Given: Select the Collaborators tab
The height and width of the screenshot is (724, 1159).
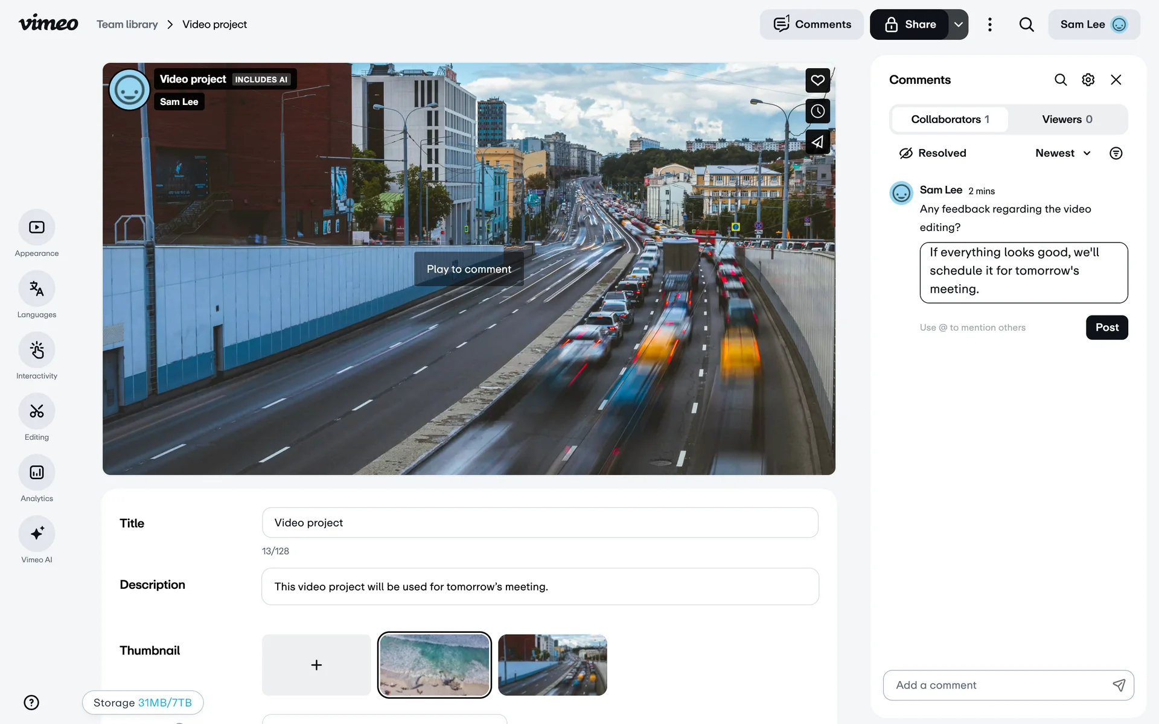Looking at the screenshot, I should pyautogui.click(x=950, y=119).
